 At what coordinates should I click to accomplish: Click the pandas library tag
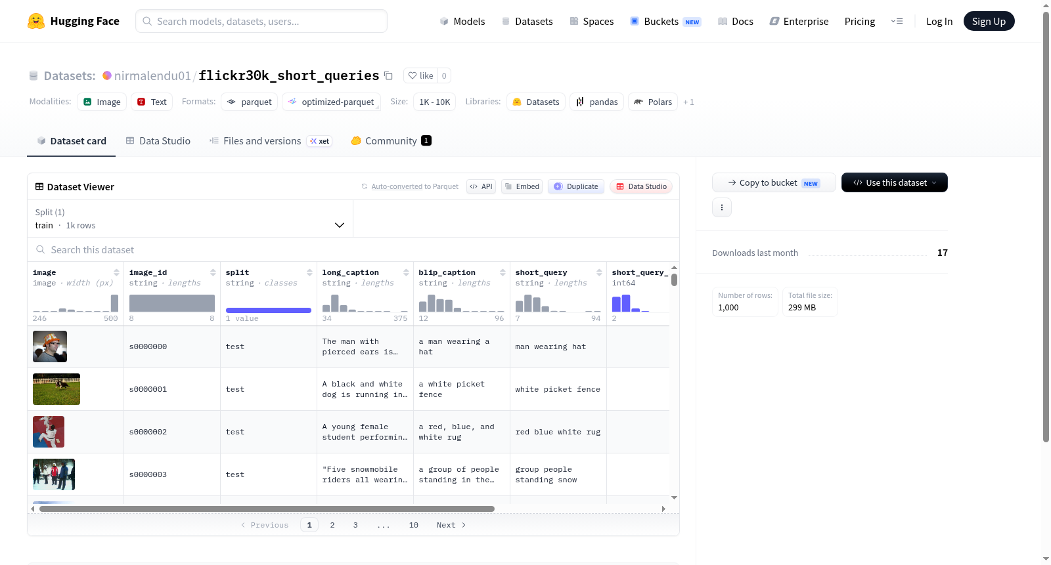(x=596, y=102)
